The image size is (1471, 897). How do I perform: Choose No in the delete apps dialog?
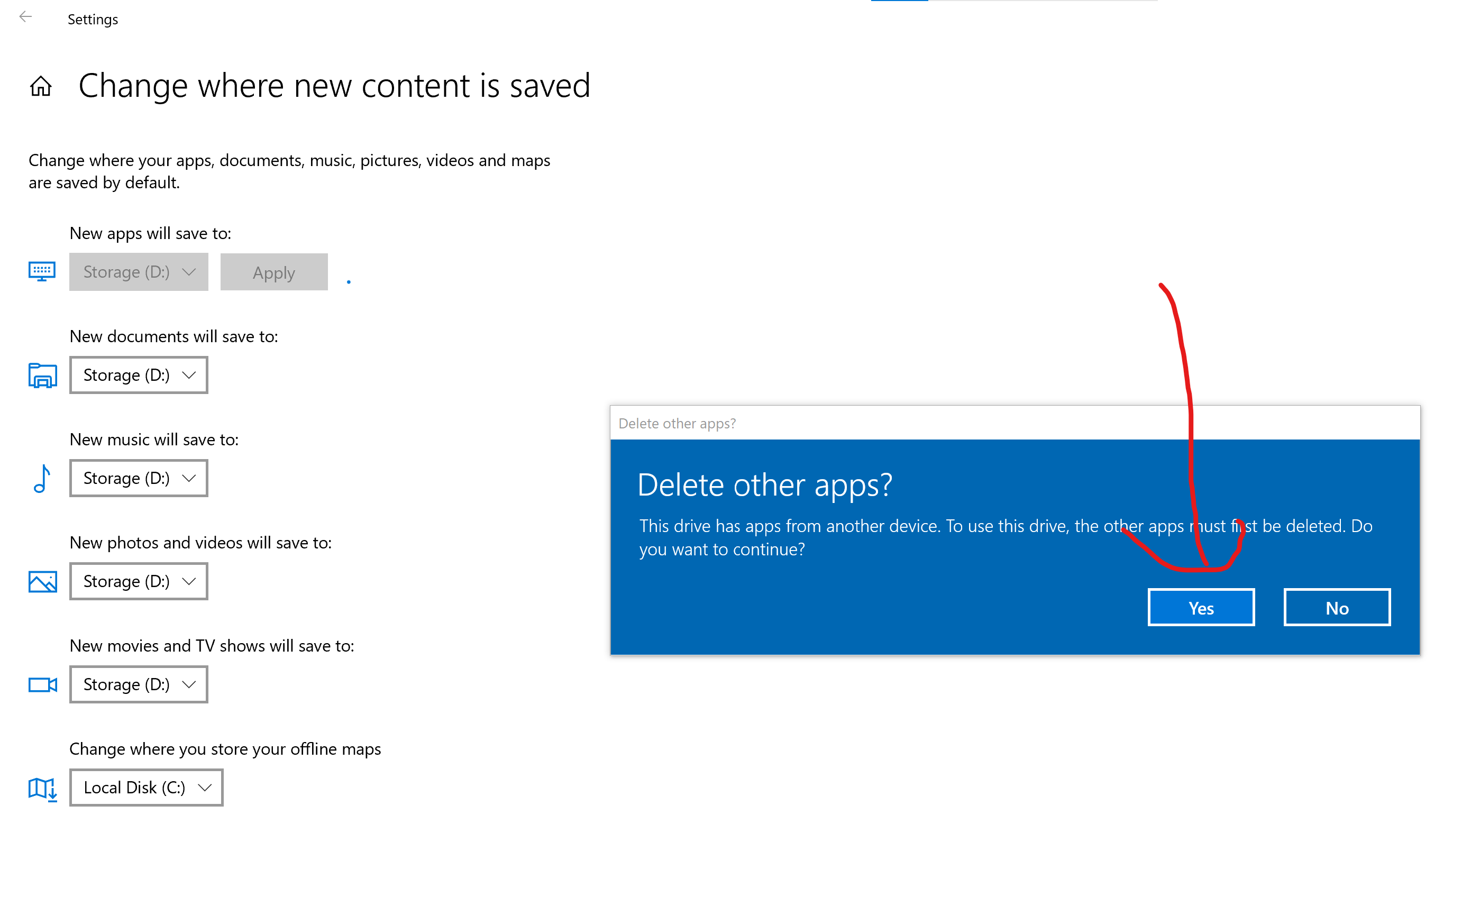(1337, 608)
